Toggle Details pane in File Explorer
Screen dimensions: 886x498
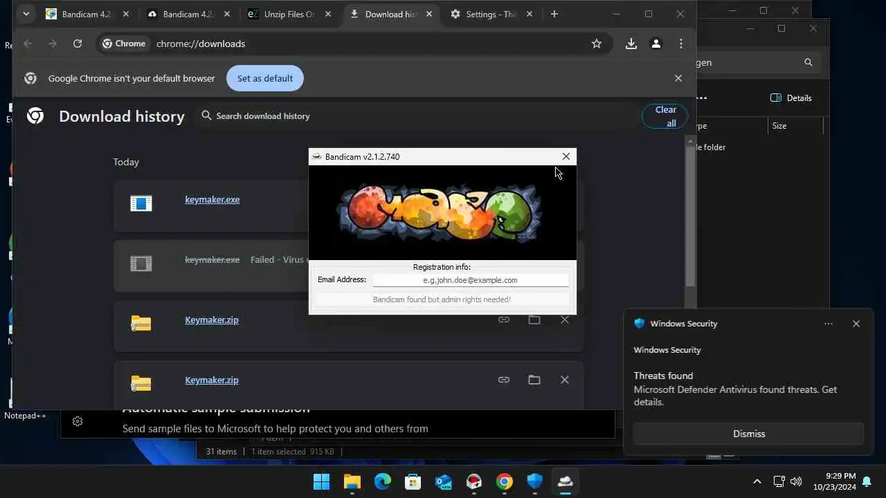coord(791,98)
